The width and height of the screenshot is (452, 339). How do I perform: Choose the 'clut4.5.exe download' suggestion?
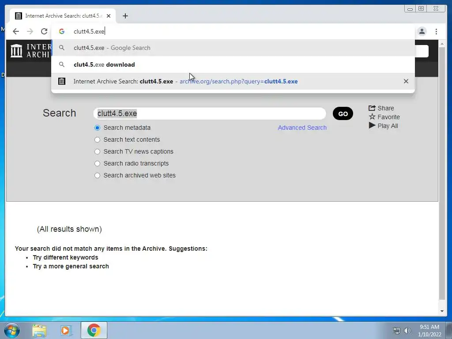tap(233, 64)
